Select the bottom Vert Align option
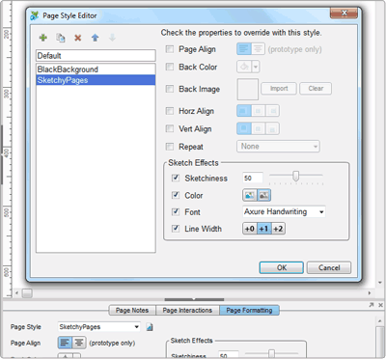This screenshot has height=359, width=386. click(x=272, y=128)
